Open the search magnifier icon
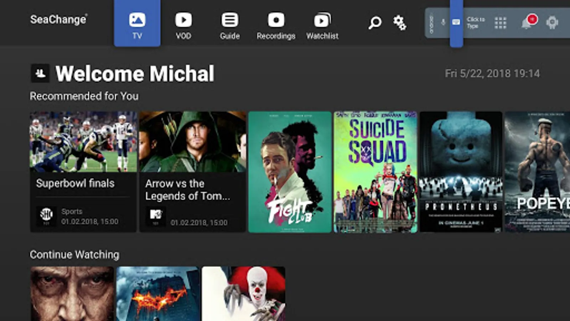Screen dimensions: 570x321 (375, 23)
